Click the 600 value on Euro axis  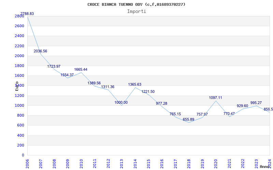[x=20, y=125]
